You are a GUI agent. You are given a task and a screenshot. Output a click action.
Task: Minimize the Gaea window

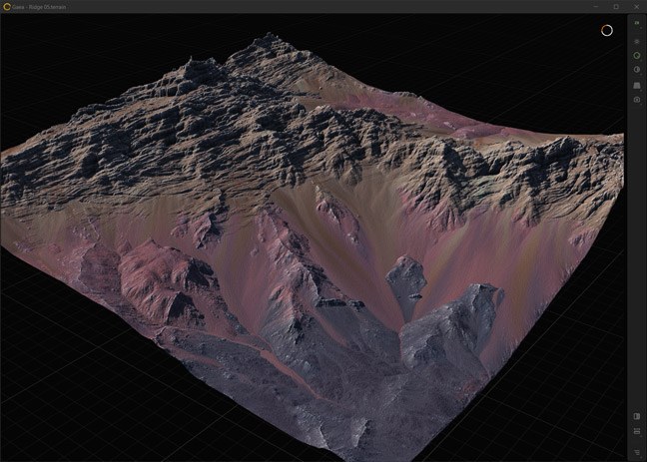click(x=594, y=6)
